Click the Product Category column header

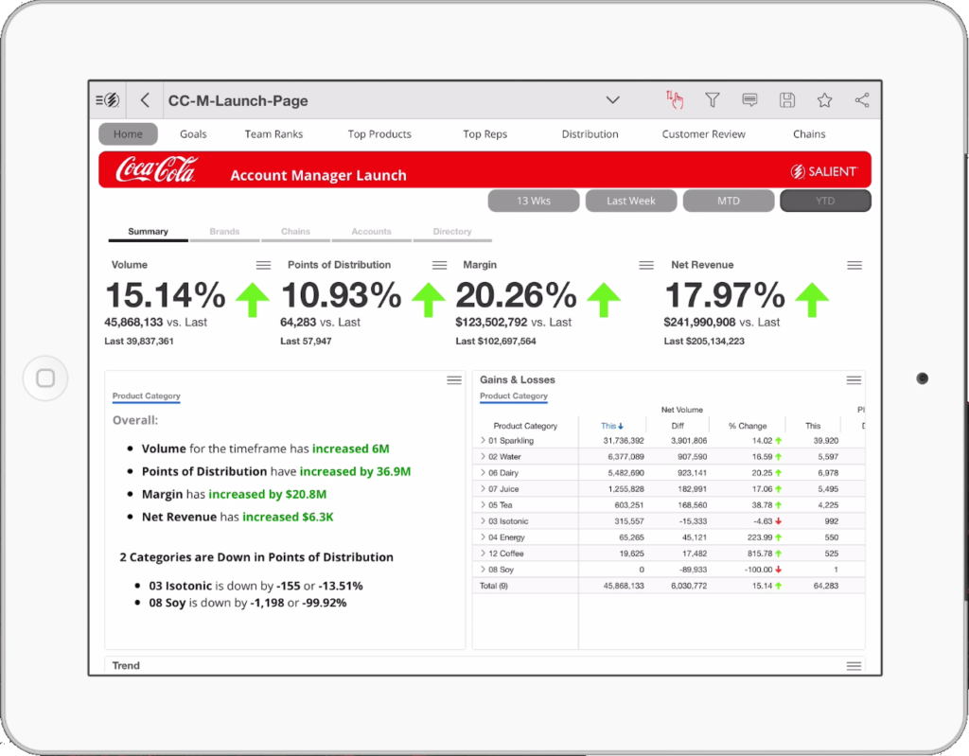coord(525,426)
